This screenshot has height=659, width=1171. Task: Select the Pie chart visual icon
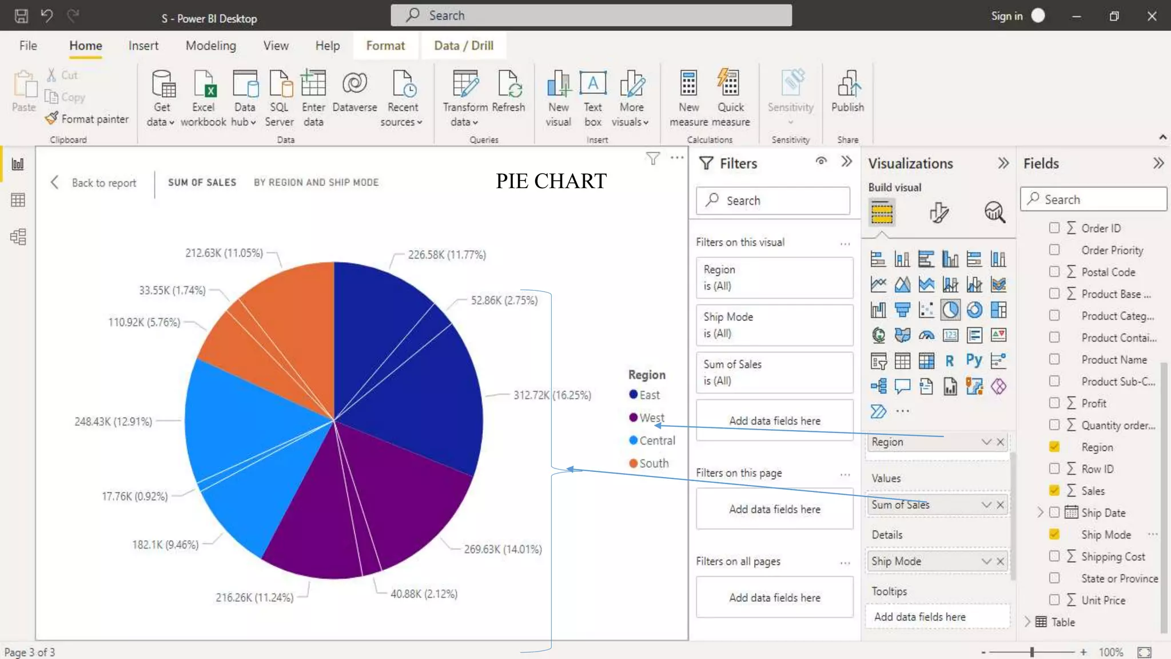click(x=950, y=309)
